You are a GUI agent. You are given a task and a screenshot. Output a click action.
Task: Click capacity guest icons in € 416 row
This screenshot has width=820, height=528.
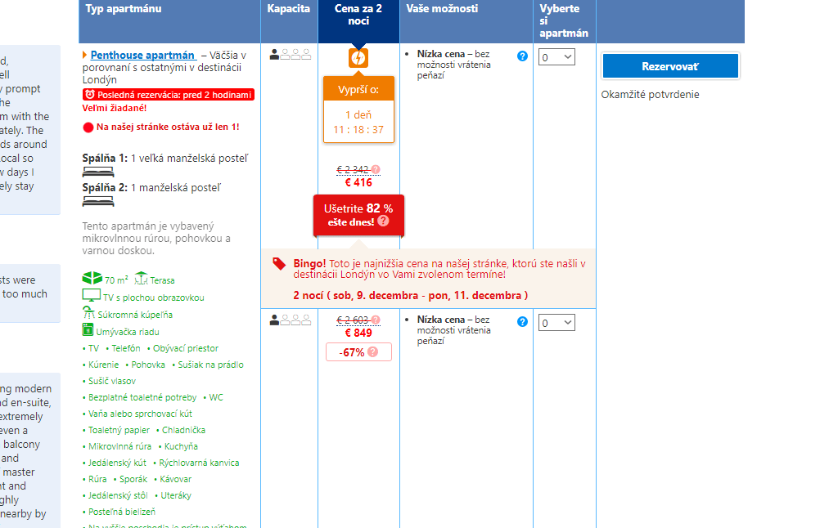point(290,54)
